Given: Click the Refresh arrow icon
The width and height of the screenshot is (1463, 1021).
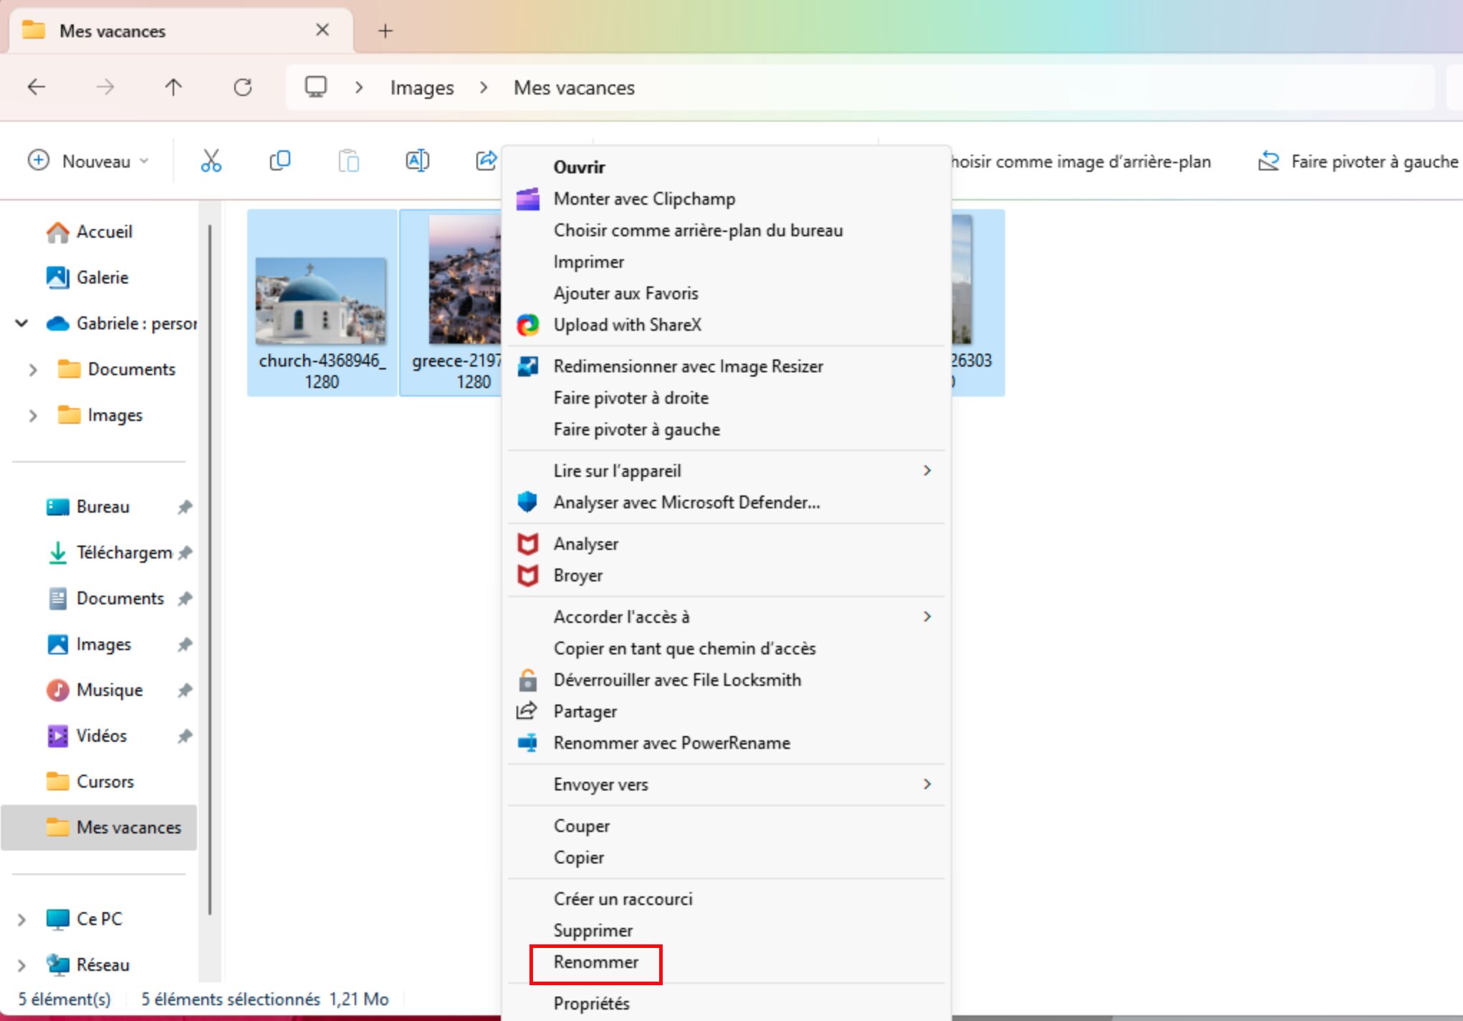Looking at the screenshot, I should [243, 87].
